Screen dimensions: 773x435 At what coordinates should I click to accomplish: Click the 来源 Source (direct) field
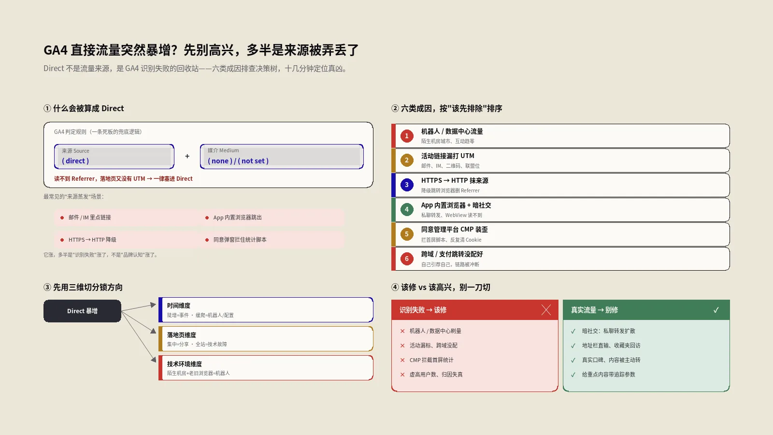tap(114, 157)
